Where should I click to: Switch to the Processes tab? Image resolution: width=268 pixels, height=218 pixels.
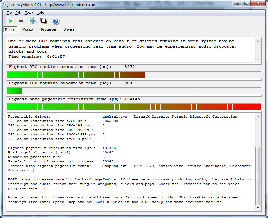click(x=49, y=29)
